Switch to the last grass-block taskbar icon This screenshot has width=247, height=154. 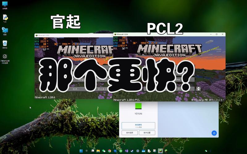[x=166, y=151]
